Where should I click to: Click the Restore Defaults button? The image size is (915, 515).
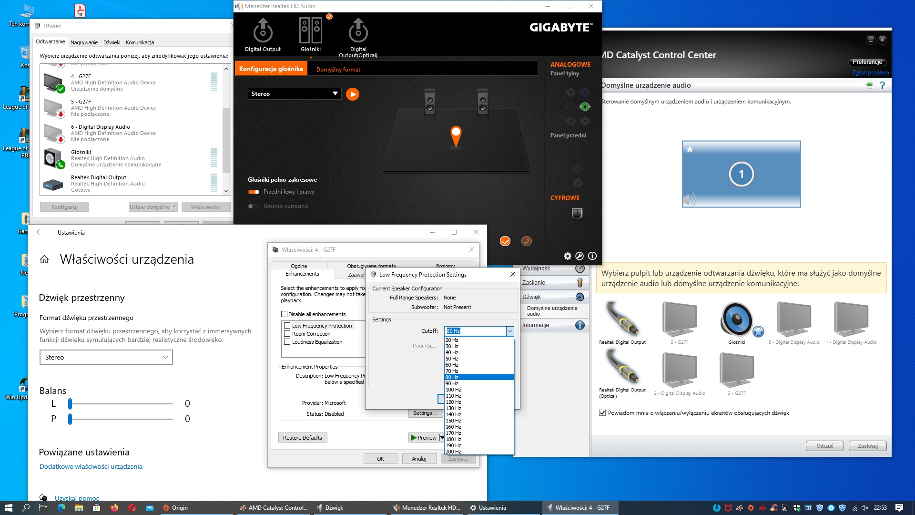pyautogui.click(x=302, y=437)
